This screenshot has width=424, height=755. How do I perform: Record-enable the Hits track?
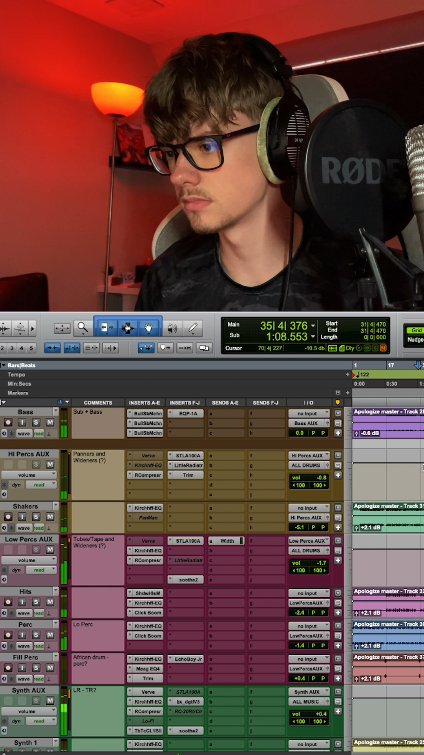(x=8, y=602)
